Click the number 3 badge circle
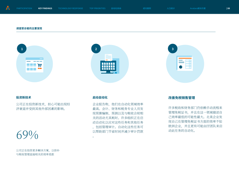This screenshot has width=239, height=185. (x=173, y=49)
